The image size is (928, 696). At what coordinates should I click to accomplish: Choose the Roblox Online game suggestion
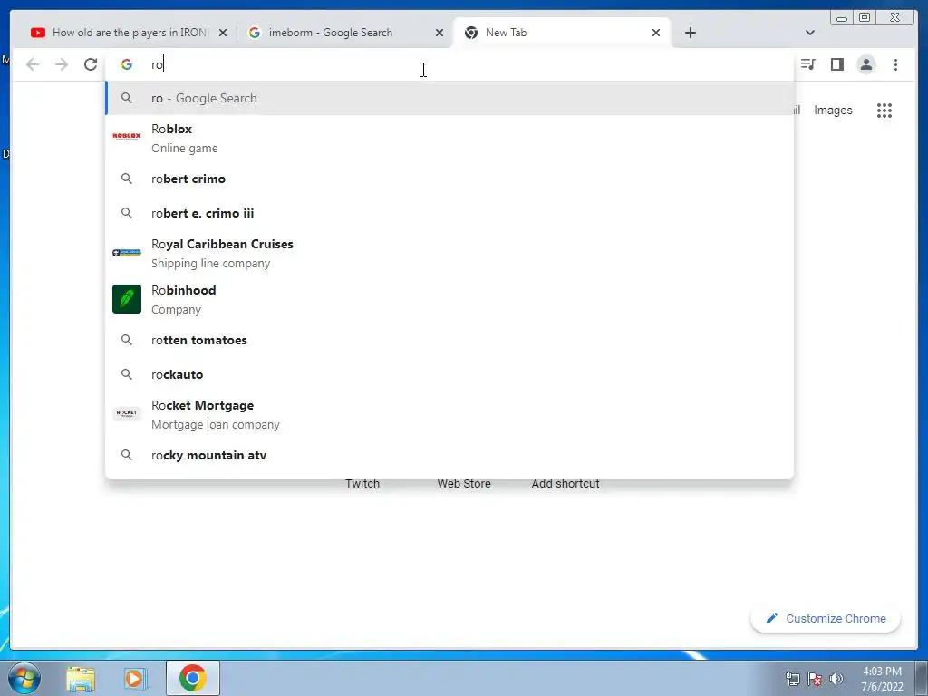point(449,138)
